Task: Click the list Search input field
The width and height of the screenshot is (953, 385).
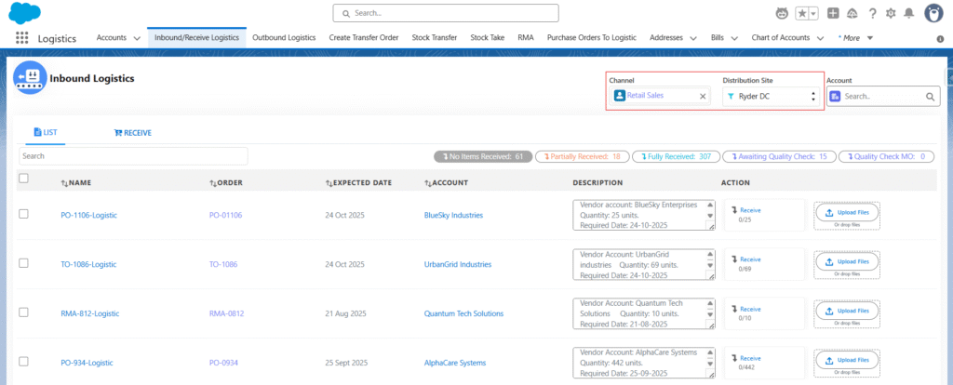Action: pyautogui.click(x=133, y=156)
